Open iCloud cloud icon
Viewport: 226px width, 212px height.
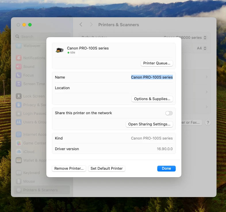pyautogui.click(x=19, y=152)
